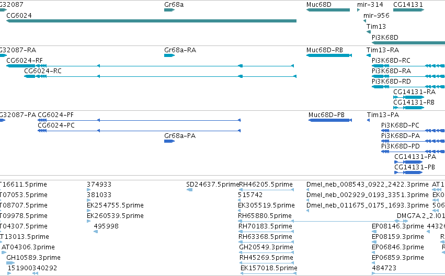The height and width of the screenshot is (276, 445).
Task: Click Dmel_neb_002929_0193_3351.3prime EST
Action: click(x=368, y=195)
